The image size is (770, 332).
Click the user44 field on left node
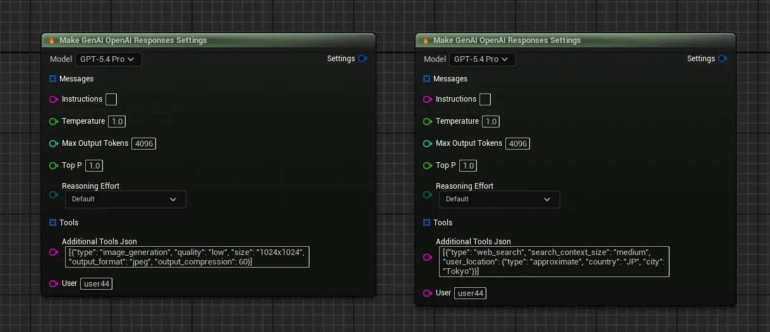tap(97, 283)
